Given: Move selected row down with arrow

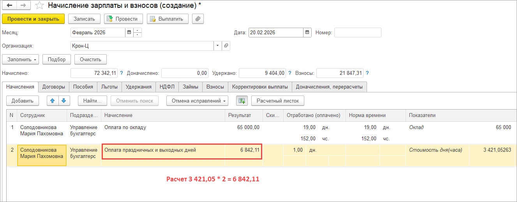Looking at the screenshot, I should [x=64, y=101].
